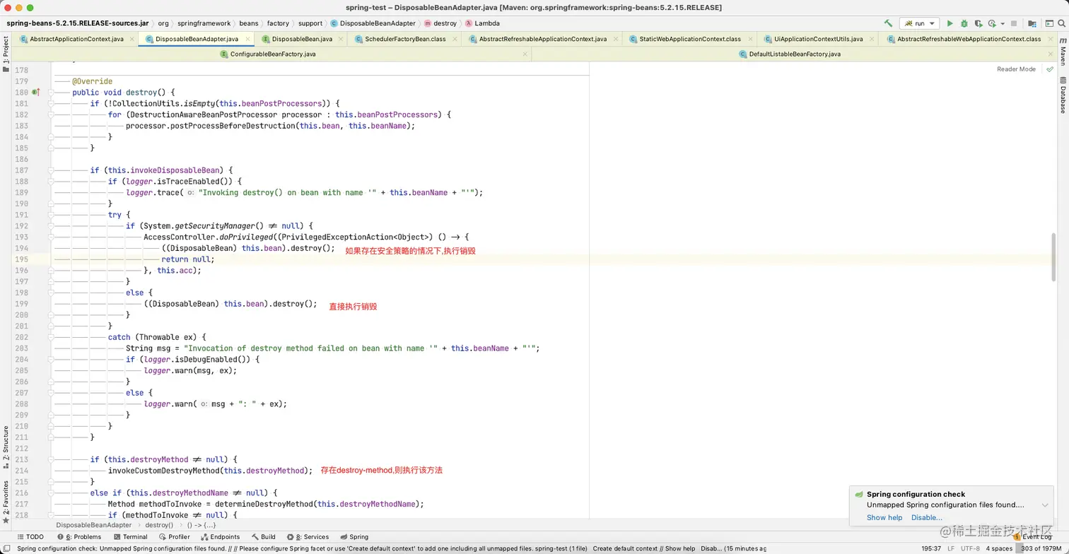This screenshot has width=1069, height=554.
Task: Click the memory indicator '303 of 1979M'
Action: click(x=1041, y=548)
